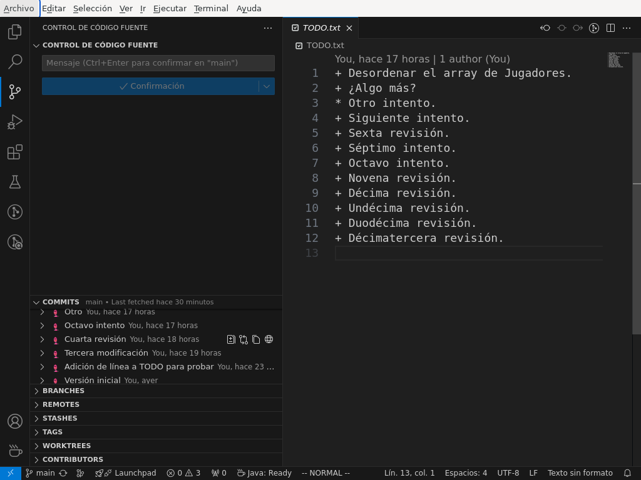Open the Terminal menu
Viewport: 641px width, 480px height.
211,8
